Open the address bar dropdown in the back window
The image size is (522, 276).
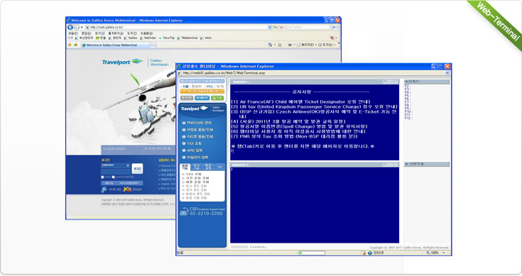tap(270, 27)
